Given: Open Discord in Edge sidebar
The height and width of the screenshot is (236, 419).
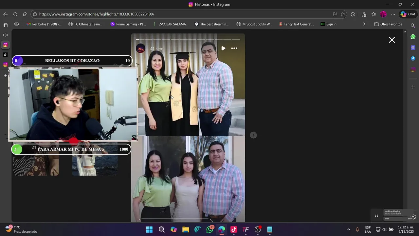Looking at the screenshot, I should click(413, 48).
